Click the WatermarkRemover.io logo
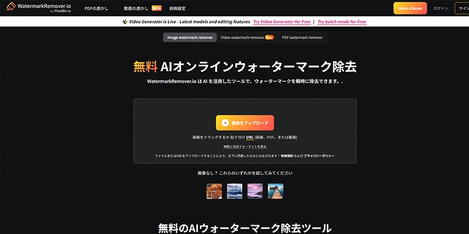 39,8
